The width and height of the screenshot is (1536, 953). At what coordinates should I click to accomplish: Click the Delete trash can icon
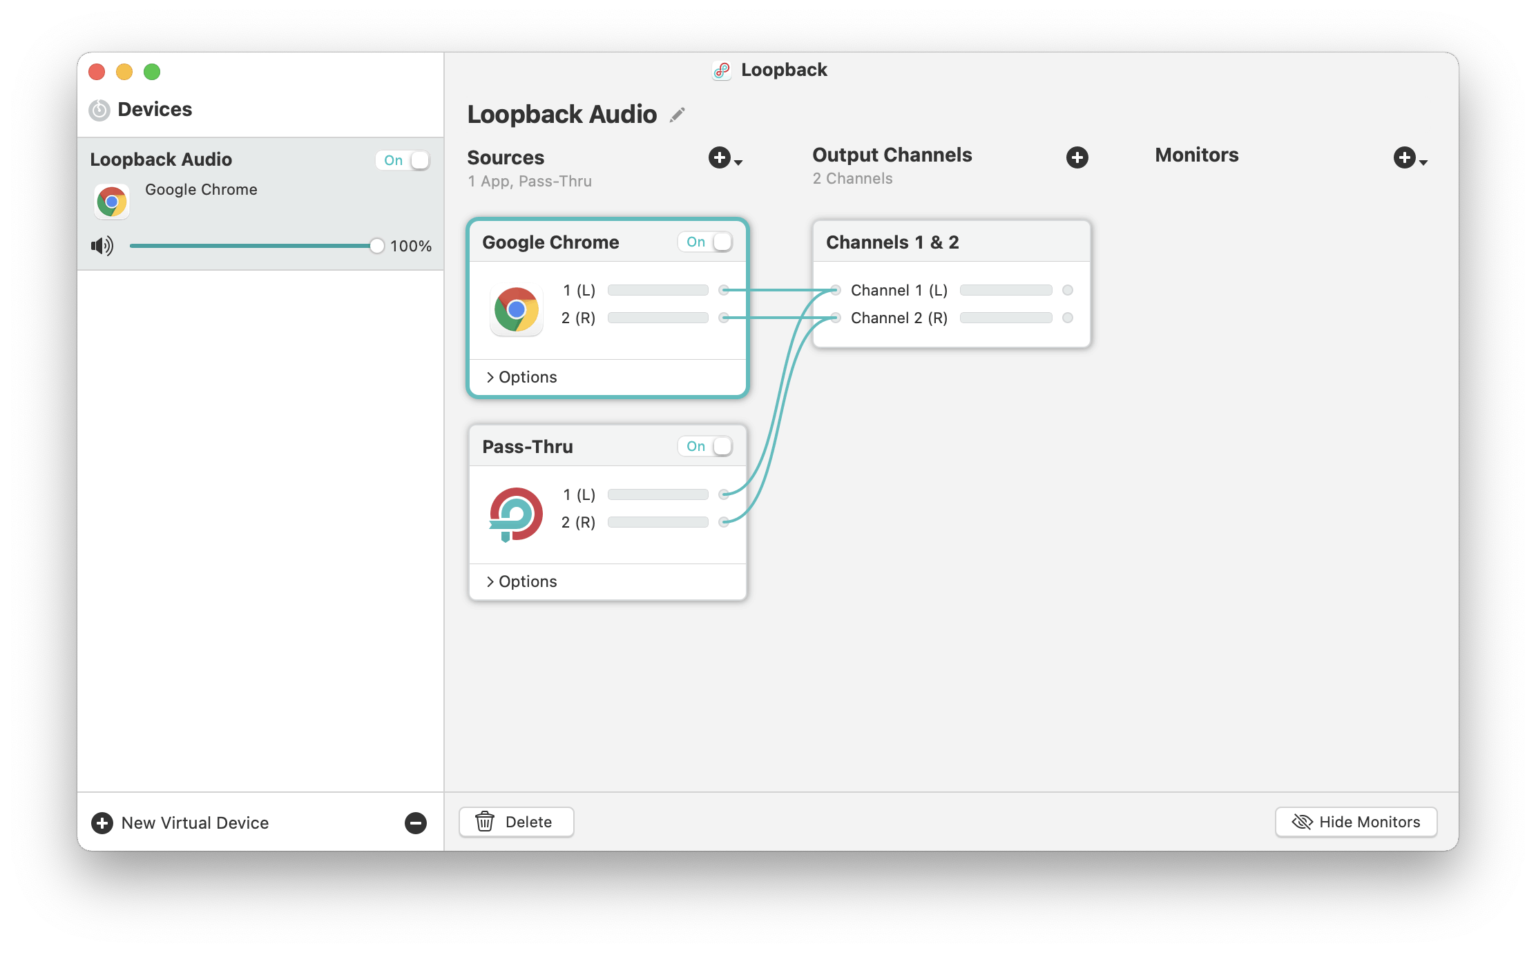tap(484, 821)
